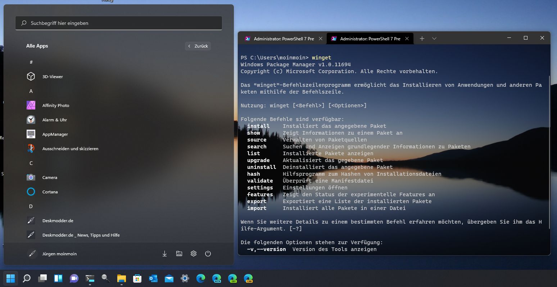Screen dimensions: 557x287
Task: Jump to the # letter group header
Action: pos(31,62)
